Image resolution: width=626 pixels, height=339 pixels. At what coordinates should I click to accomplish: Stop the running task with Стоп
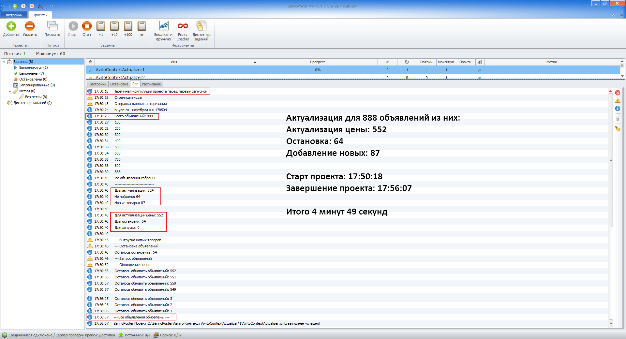point(86,29)
